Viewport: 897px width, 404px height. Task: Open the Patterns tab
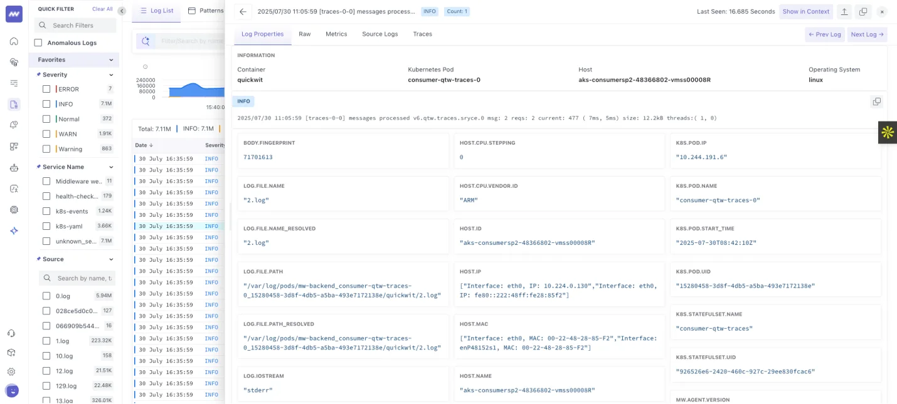(x=206, y=11)
